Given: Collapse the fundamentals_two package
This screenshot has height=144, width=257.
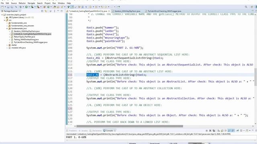Looking at the screenshot, I should pos(7,28).
